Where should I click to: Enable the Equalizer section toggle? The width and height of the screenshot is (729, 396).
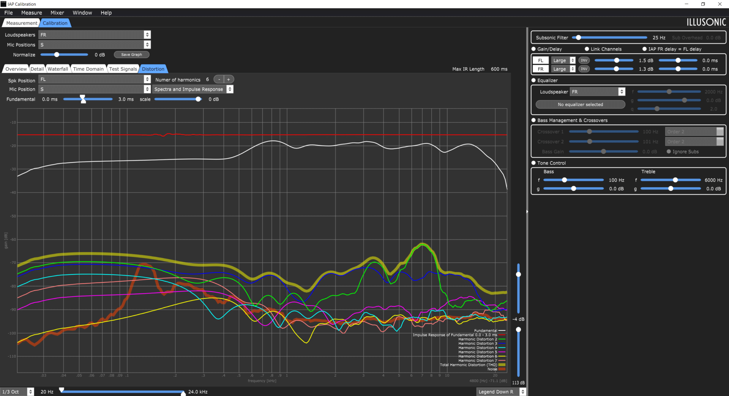click(533, 80)
